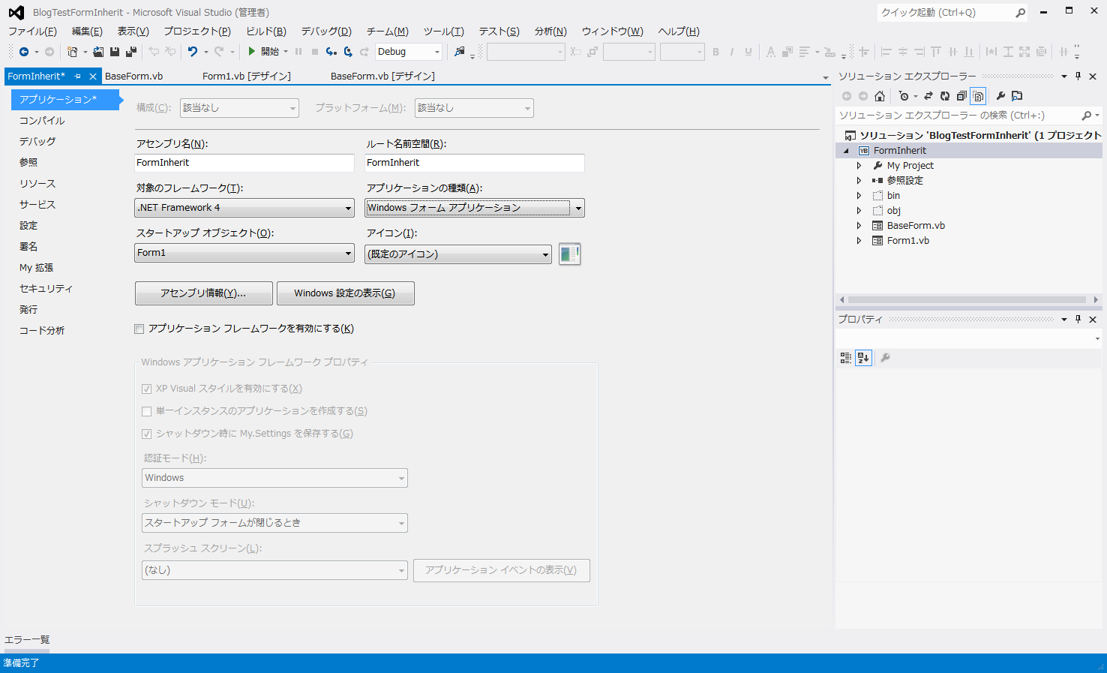Click the アセンブリ情報 button
1107x673 pixels.
(204, 293)
